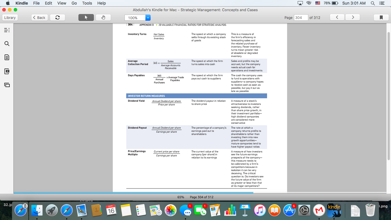Open Contacts from the dock
The width and height of the screenshot is (391, 220).
96,211
